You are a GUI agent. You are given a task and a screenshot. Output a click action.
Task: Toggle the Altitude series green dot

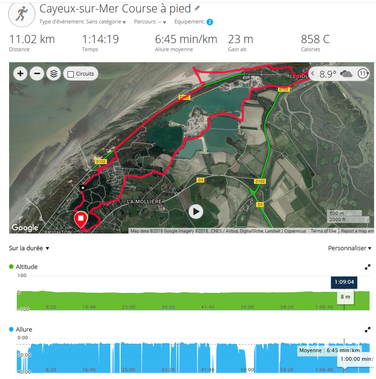coord(11,267)
